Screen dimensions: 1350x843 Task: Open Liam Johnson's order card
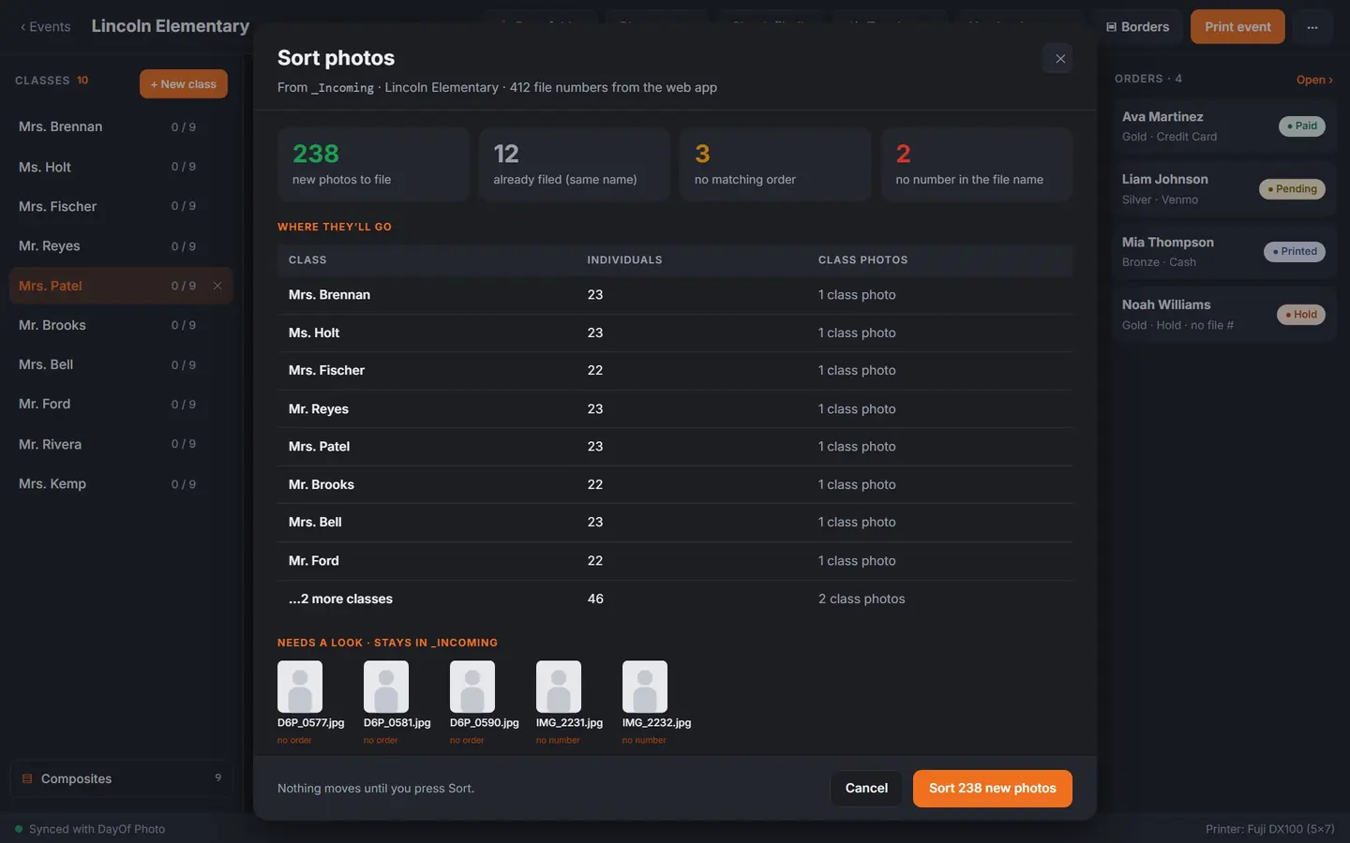[x=1223, y=189]
